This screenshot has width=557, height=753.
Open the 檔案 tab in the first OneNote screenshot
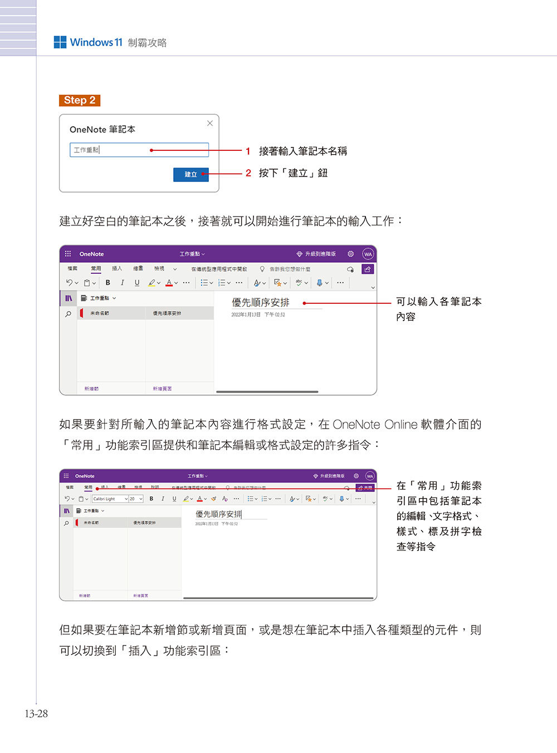click(x=72, y=268)
